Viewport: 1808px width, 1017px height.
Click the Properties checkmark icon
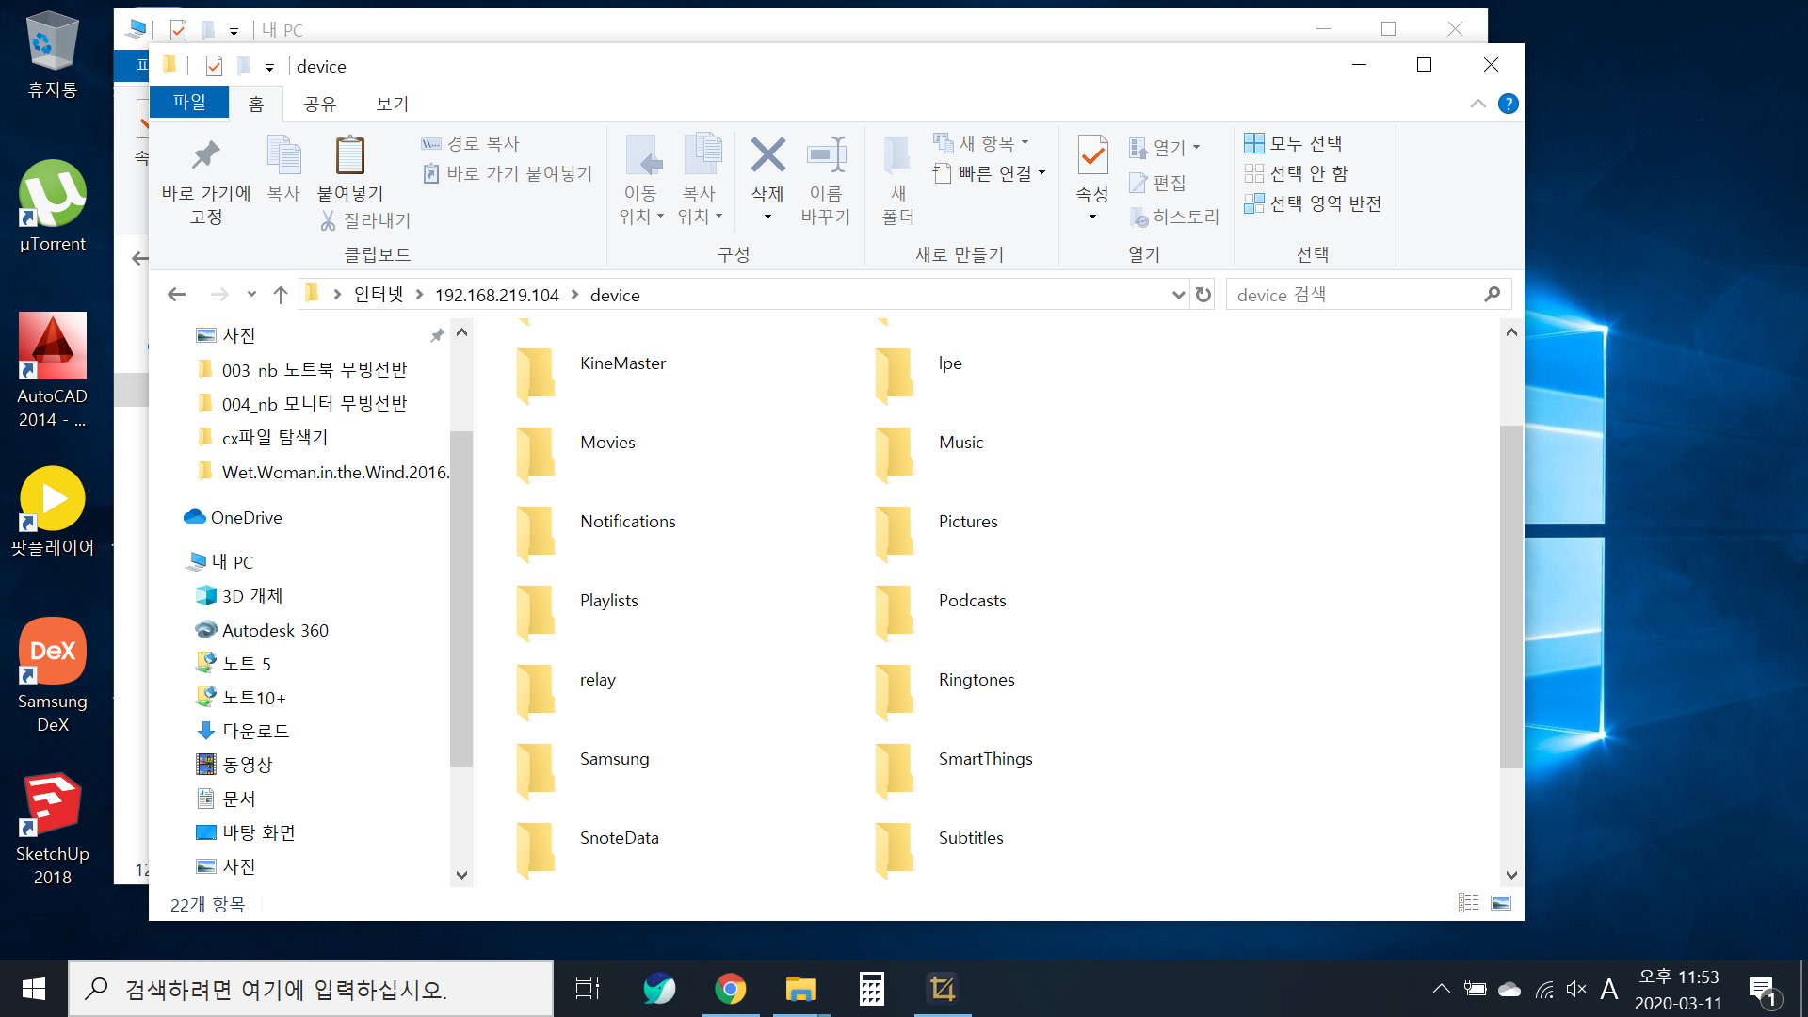click(x=1092, y=156)
